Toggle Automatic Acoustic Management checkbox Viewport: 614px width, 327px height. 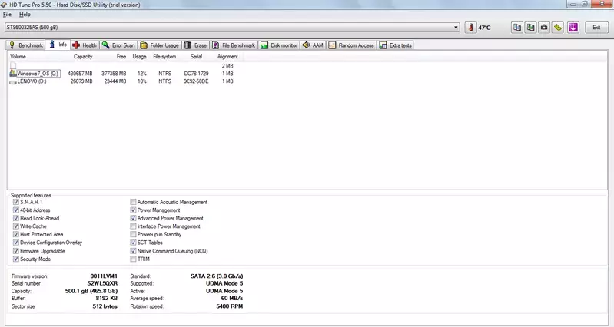point(133,202)
